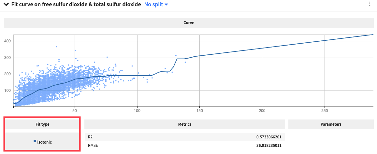Screen dimensions: 377x154
Task: Click the isotonic legend color dot
Action: (35, 141)
